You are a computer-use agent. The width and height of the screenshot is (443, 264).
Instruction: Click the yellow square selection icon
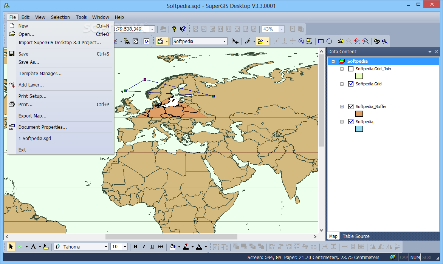[309, 41]
